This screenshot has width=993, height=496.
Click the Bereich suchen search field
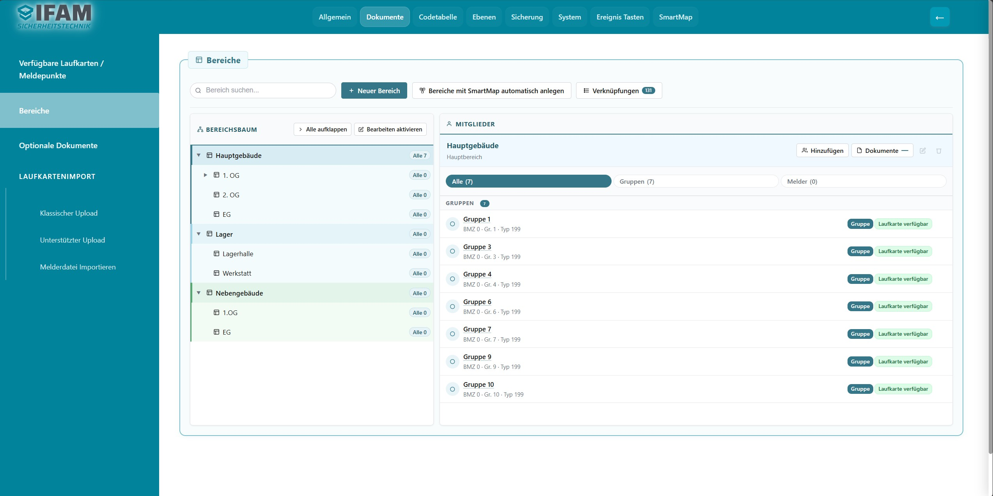pyautogui.click(x=263, y=90)
